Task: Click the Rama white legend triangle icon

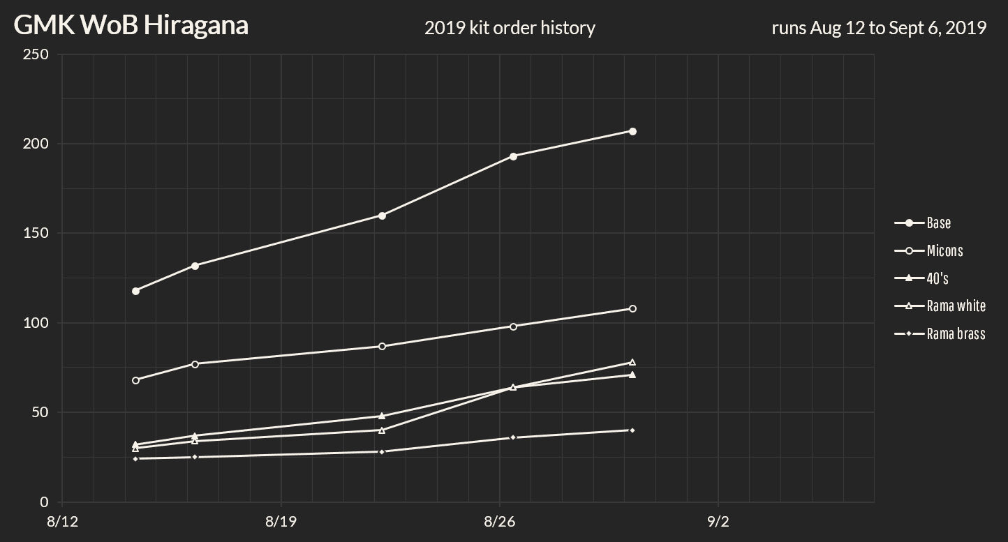Action: click(909, 306)
